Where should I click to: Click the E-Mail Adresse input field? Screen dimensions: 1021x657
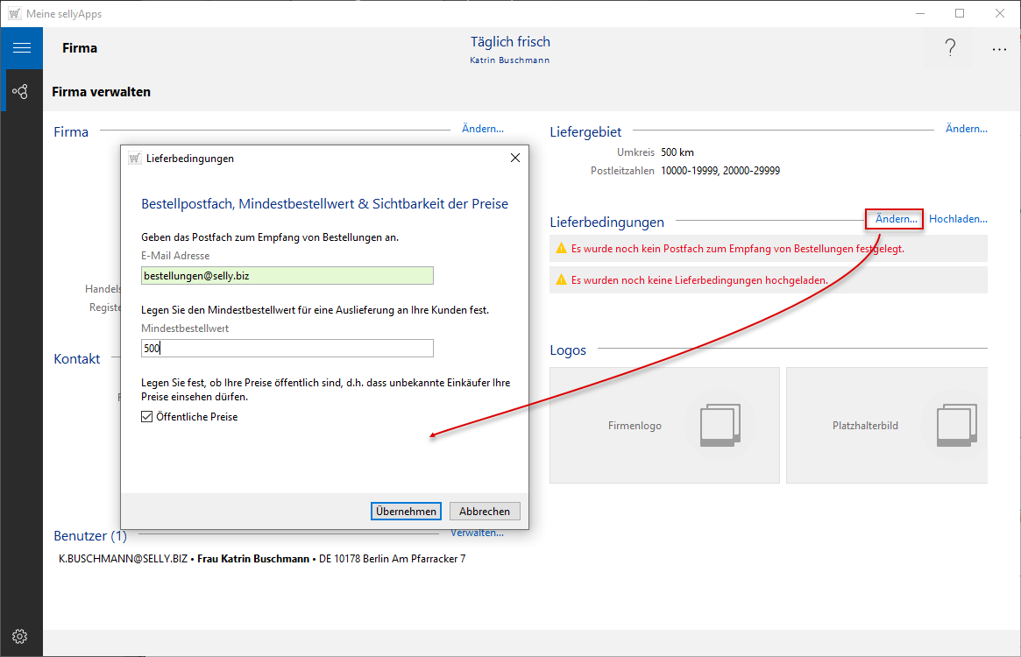pyautogui.click(x=287, y=276)
